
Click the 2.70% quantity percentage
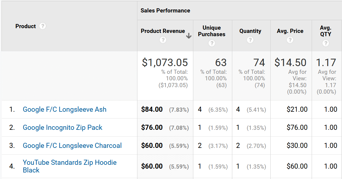[x=256, y=146]
